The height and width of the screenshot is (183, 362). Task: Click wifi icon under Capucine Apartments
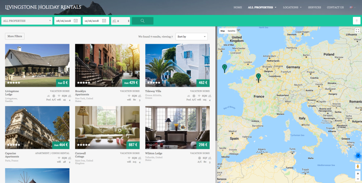59,158
